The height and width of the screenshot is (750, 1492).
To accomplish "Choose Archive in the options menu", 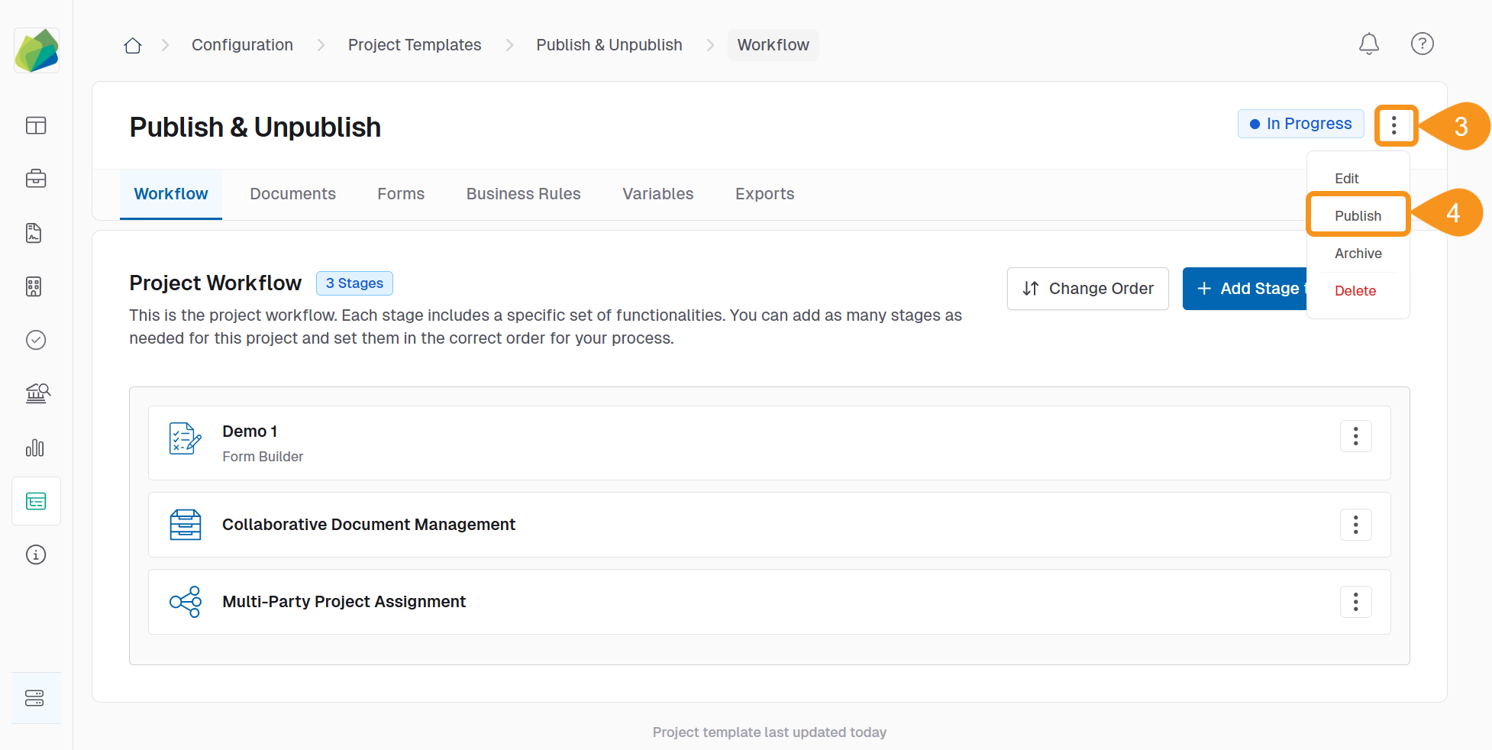I will pyautogui.click(x=1358, y=254).
